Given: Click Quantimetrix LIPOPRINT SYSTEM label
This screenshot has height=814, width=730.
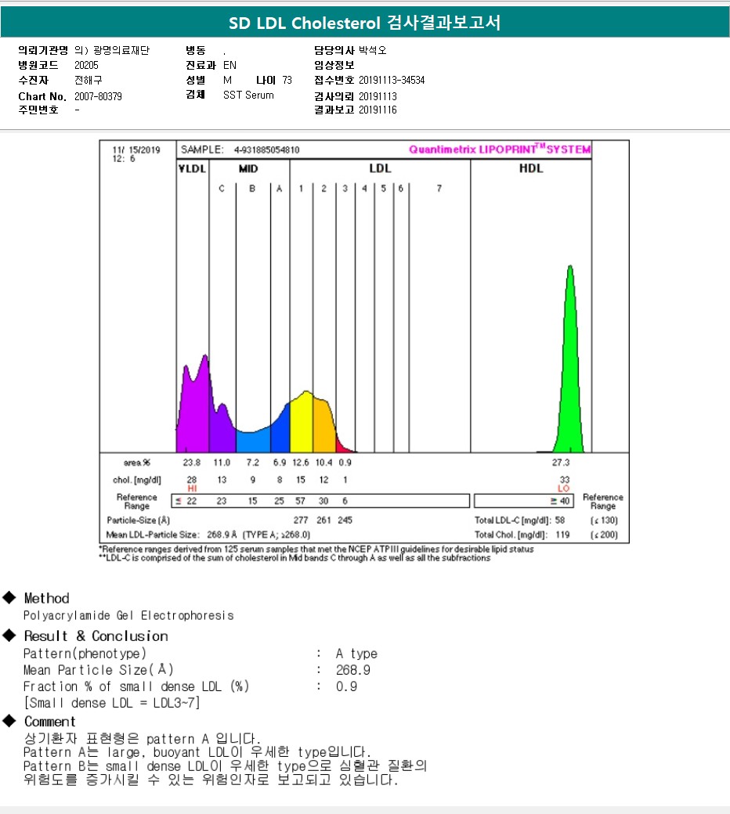Looking at the screenshot, I should [499, 149].
